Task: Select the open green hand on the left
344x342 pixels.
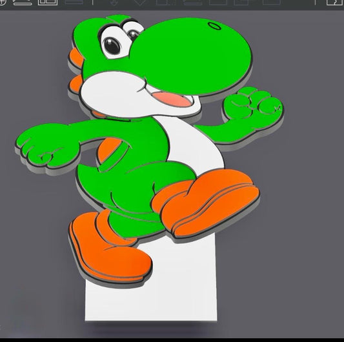Action: tap(47, 146)
